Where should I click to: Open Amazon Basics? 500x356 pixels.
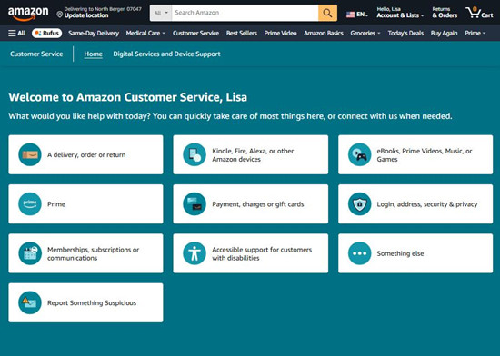pos(324,33)
